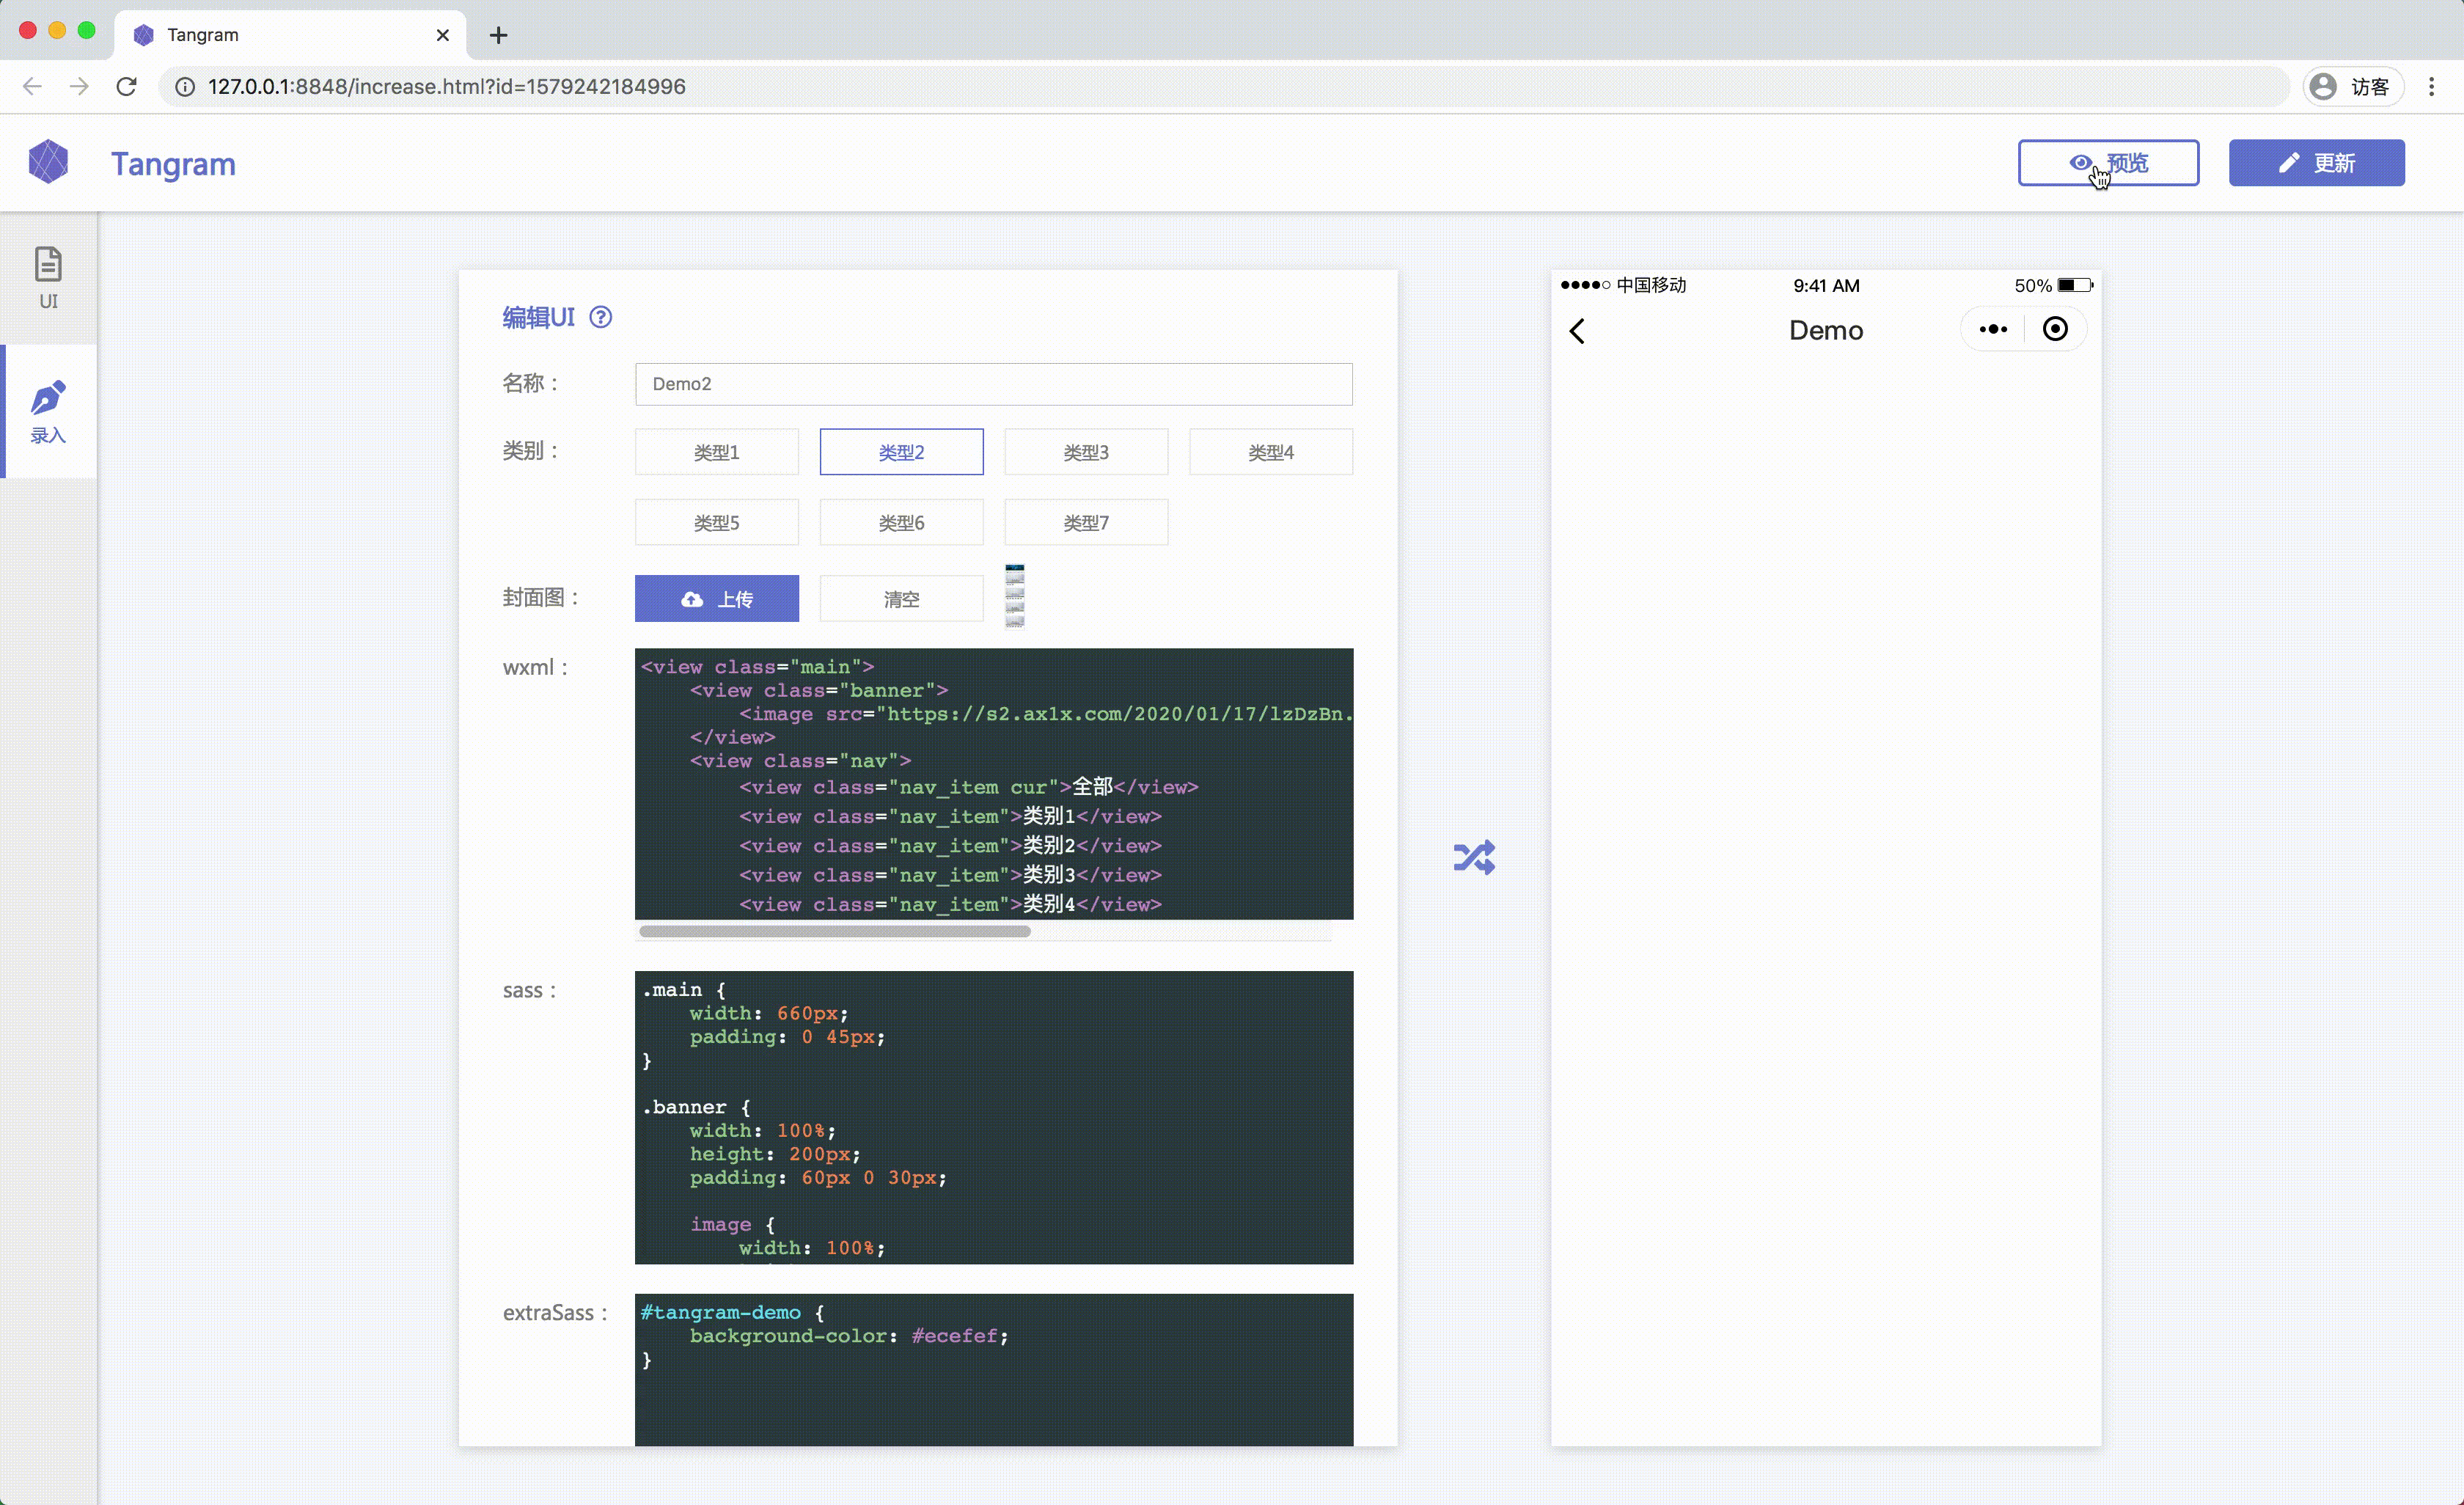Image resolution: width=2464 pixels, height=1505 pixels.
Task: Open the browser three-dot menu
Action: pyautogui.click(x=2431, y=86)
